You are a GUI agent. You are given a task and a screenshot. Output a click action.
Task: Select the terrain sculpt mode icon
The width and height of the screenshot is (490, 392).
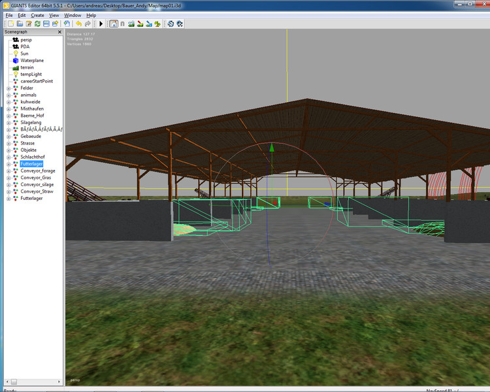(x=131, y=24)
